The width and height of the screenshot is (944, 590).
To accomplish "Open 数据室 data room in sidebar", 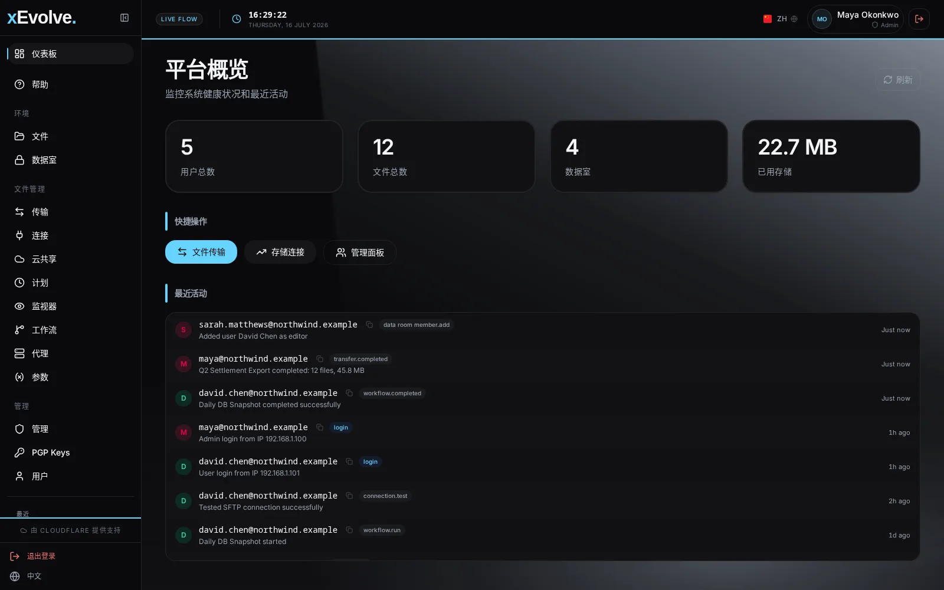I will pyautogui.click(x=70, y=160).
